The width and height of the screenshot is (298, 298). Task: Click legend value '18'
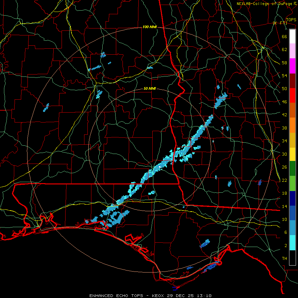point(284,193)
